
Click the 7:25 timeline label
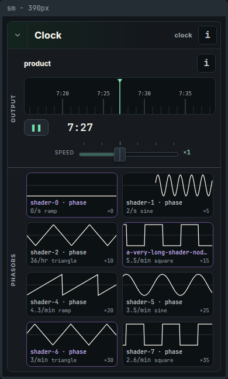click(103, 94)
